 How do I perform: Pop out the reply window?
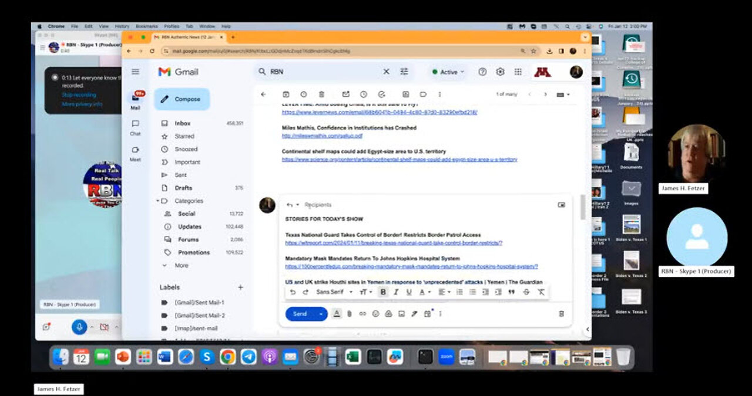(561, 205)
